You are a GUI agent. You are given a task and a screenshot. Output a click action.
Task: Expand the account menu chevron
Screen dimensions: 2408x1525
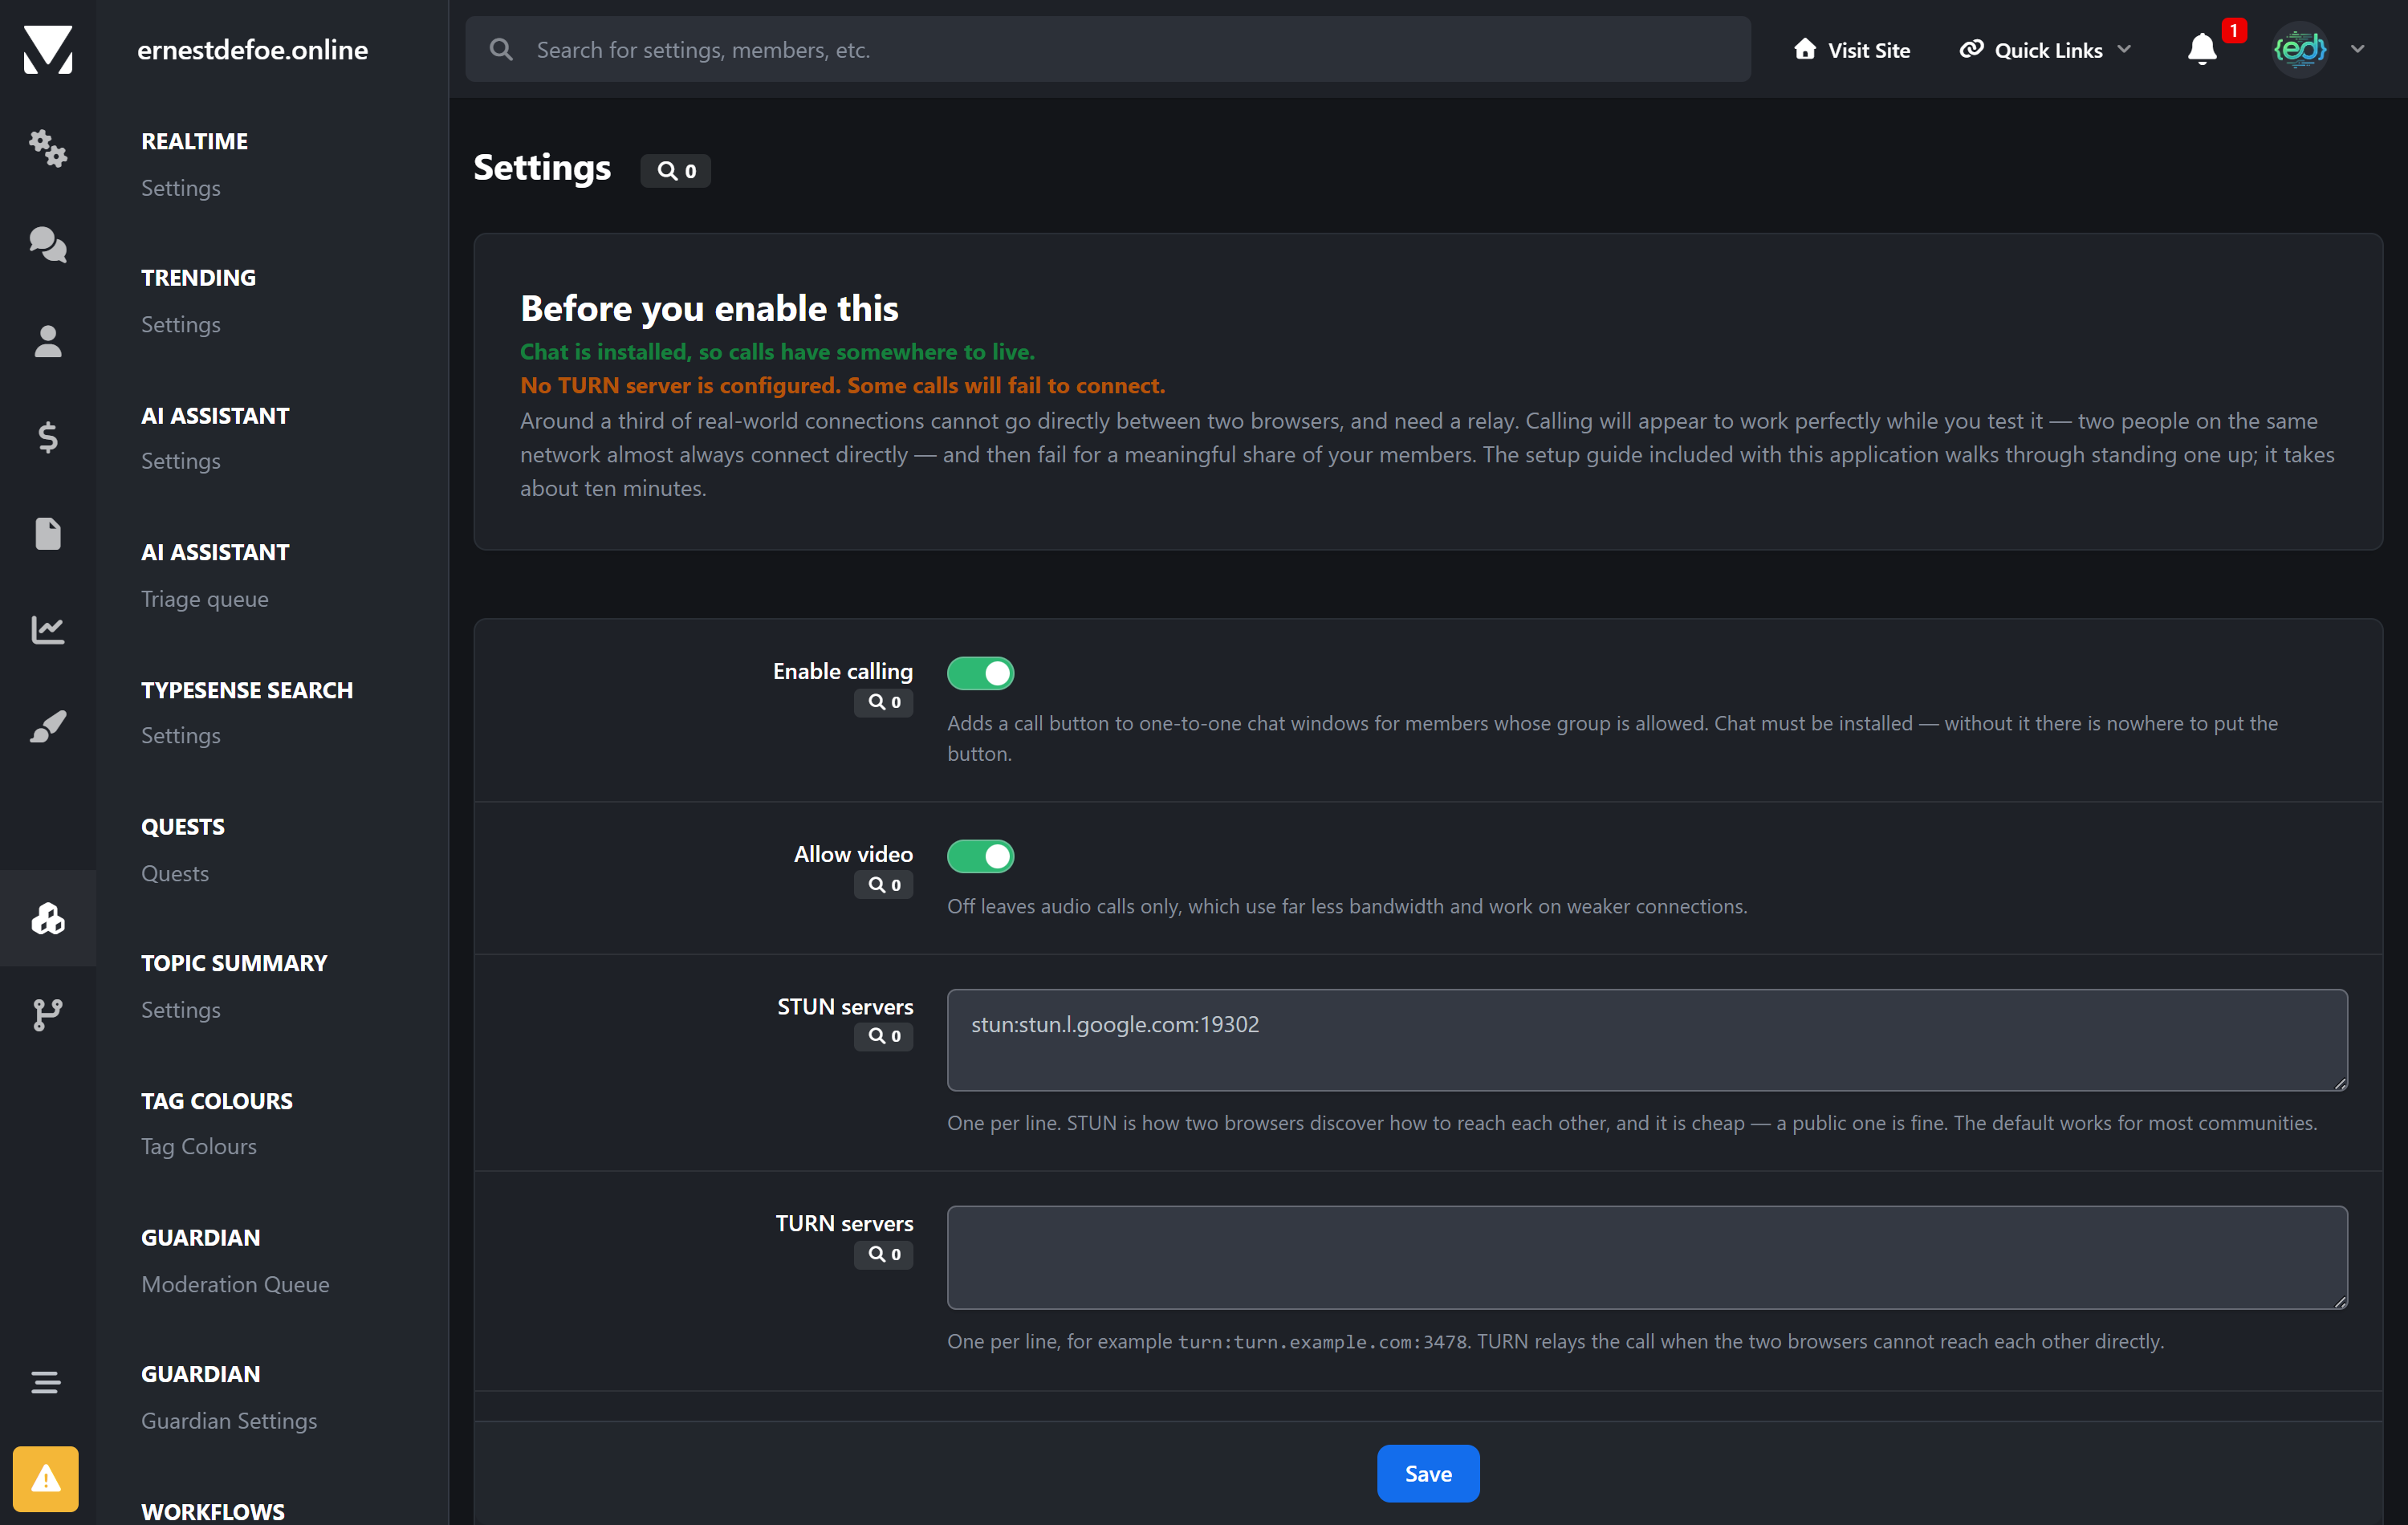pyautogui.click(x=2358, y=49)
